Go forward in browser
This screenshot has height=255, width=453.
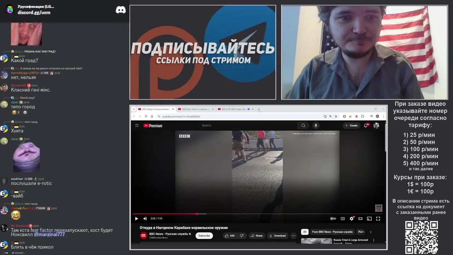coord(140,116)
